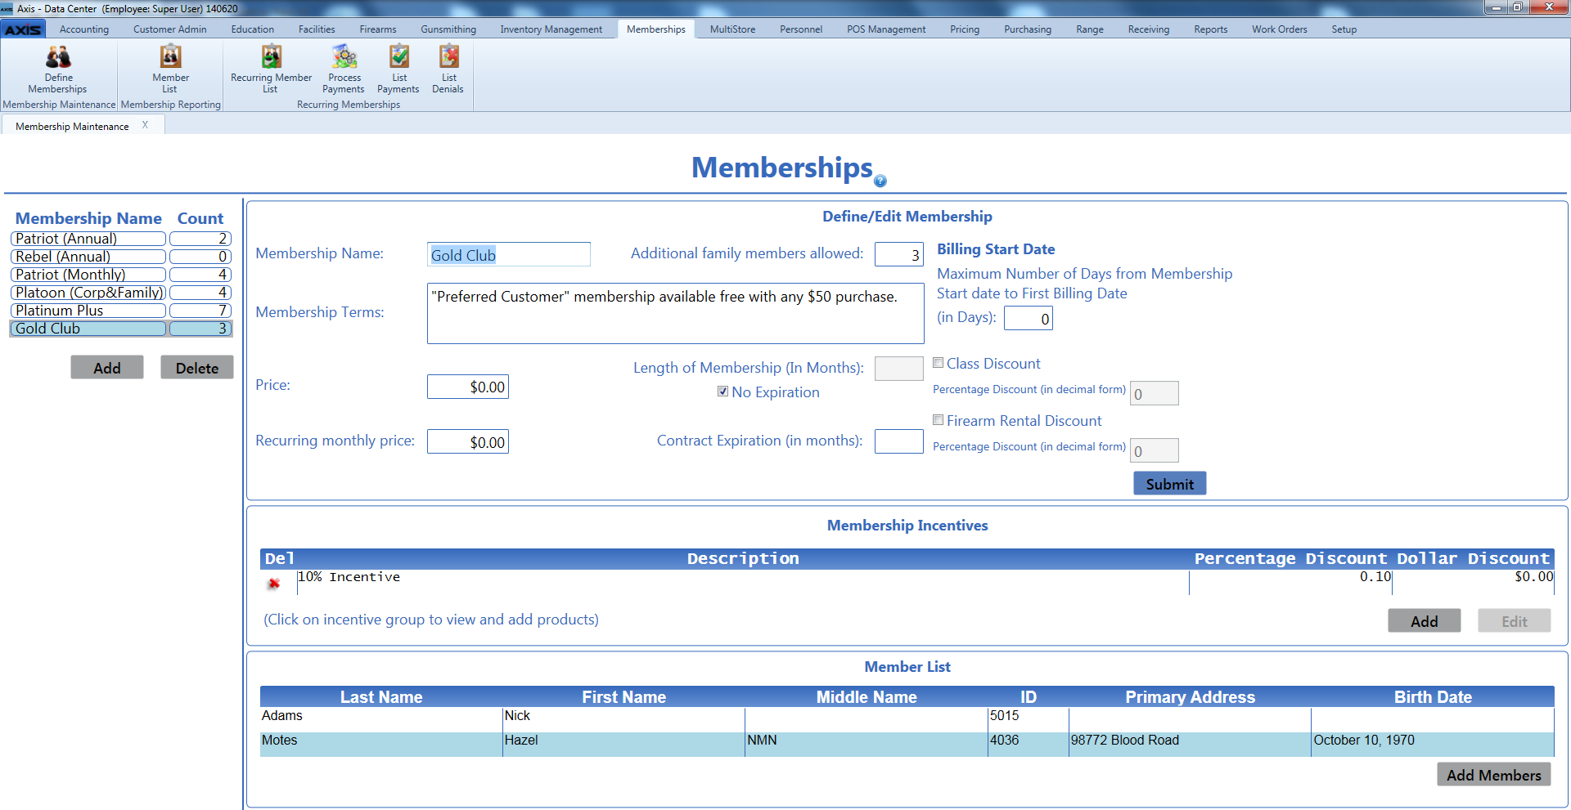Switch to the Inventory Management tab
This screenshot has height=810, width=1571.
pyautogui.click(x=551, y=29)
